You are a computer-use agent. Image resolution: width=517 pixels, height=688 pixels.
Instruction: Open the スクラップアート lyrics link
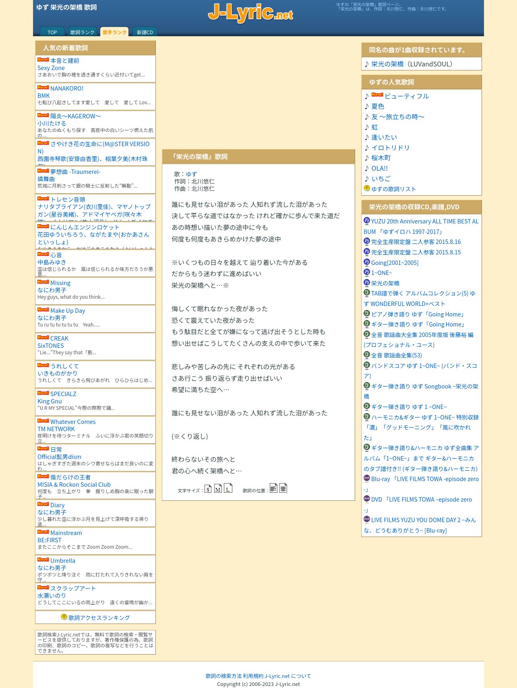73,589
